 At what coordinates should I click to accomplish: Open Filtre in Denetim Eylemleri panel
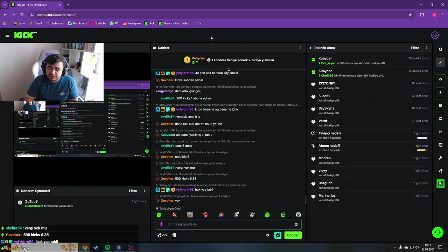point(133,191)
